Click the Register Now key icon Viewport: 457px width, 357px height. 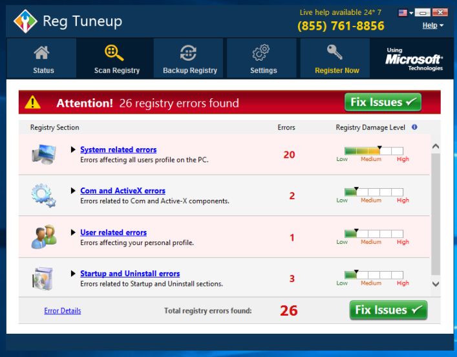point(335,52)
